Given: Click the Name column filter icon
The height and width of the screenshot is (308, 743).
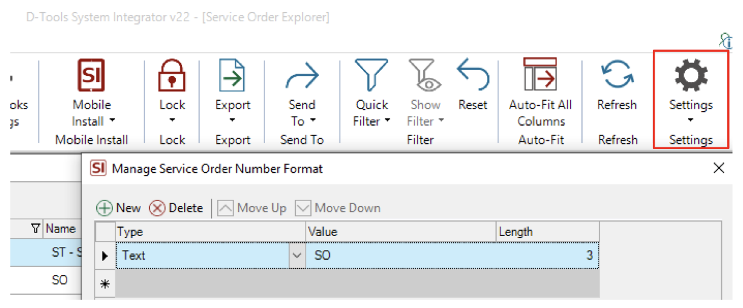Looking at the screenshot, I should pyautogui.click(x=36, y=228).
